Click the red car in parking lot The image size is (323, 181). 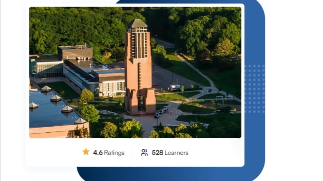(155, 85)
